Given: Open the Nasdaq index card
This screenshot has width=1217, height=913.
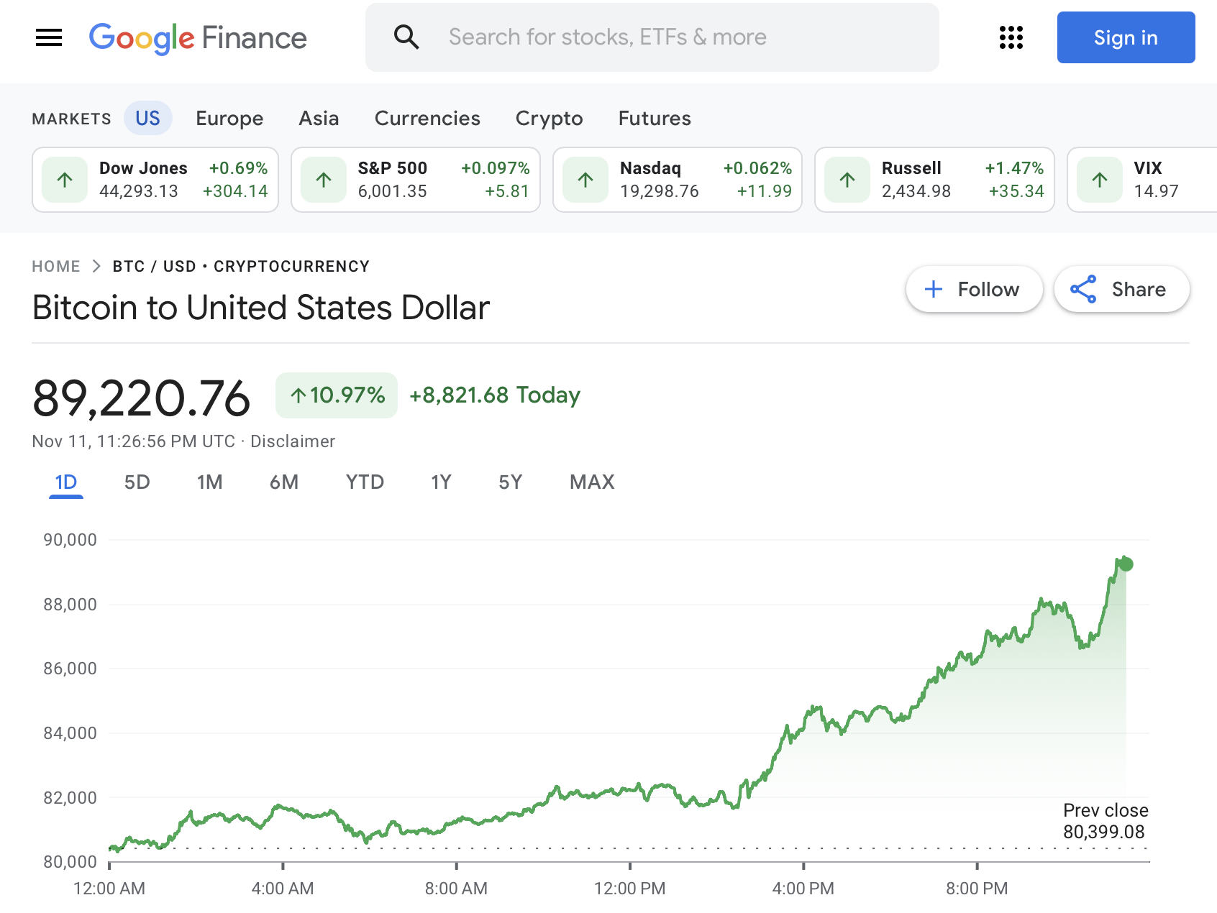Looking at the screenshot, I should pyautogui.click(x=678, y=180).
